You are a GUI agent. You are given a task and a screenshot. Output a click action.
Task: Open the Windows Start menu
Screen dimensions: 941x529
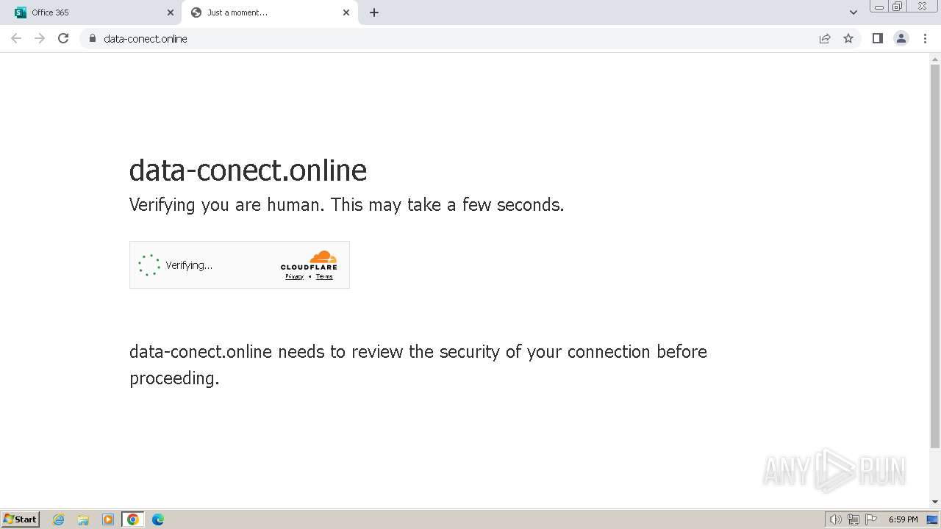(21, 519)
